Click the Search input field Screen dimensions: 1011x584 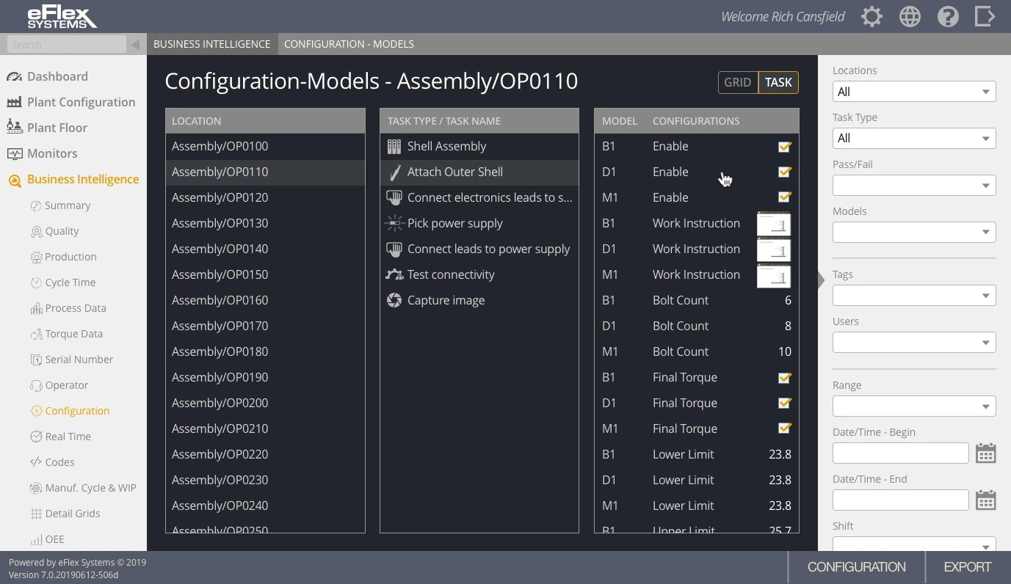[x=66, y=45]
